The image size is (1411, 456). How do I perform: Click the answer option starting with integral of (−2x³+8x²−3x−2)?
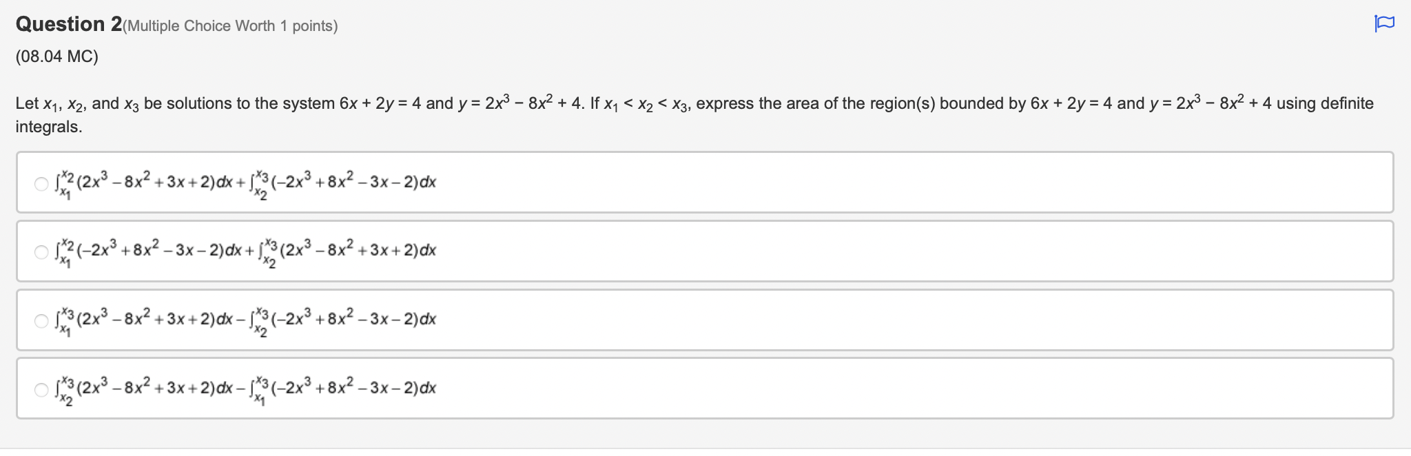pos(241,251)
